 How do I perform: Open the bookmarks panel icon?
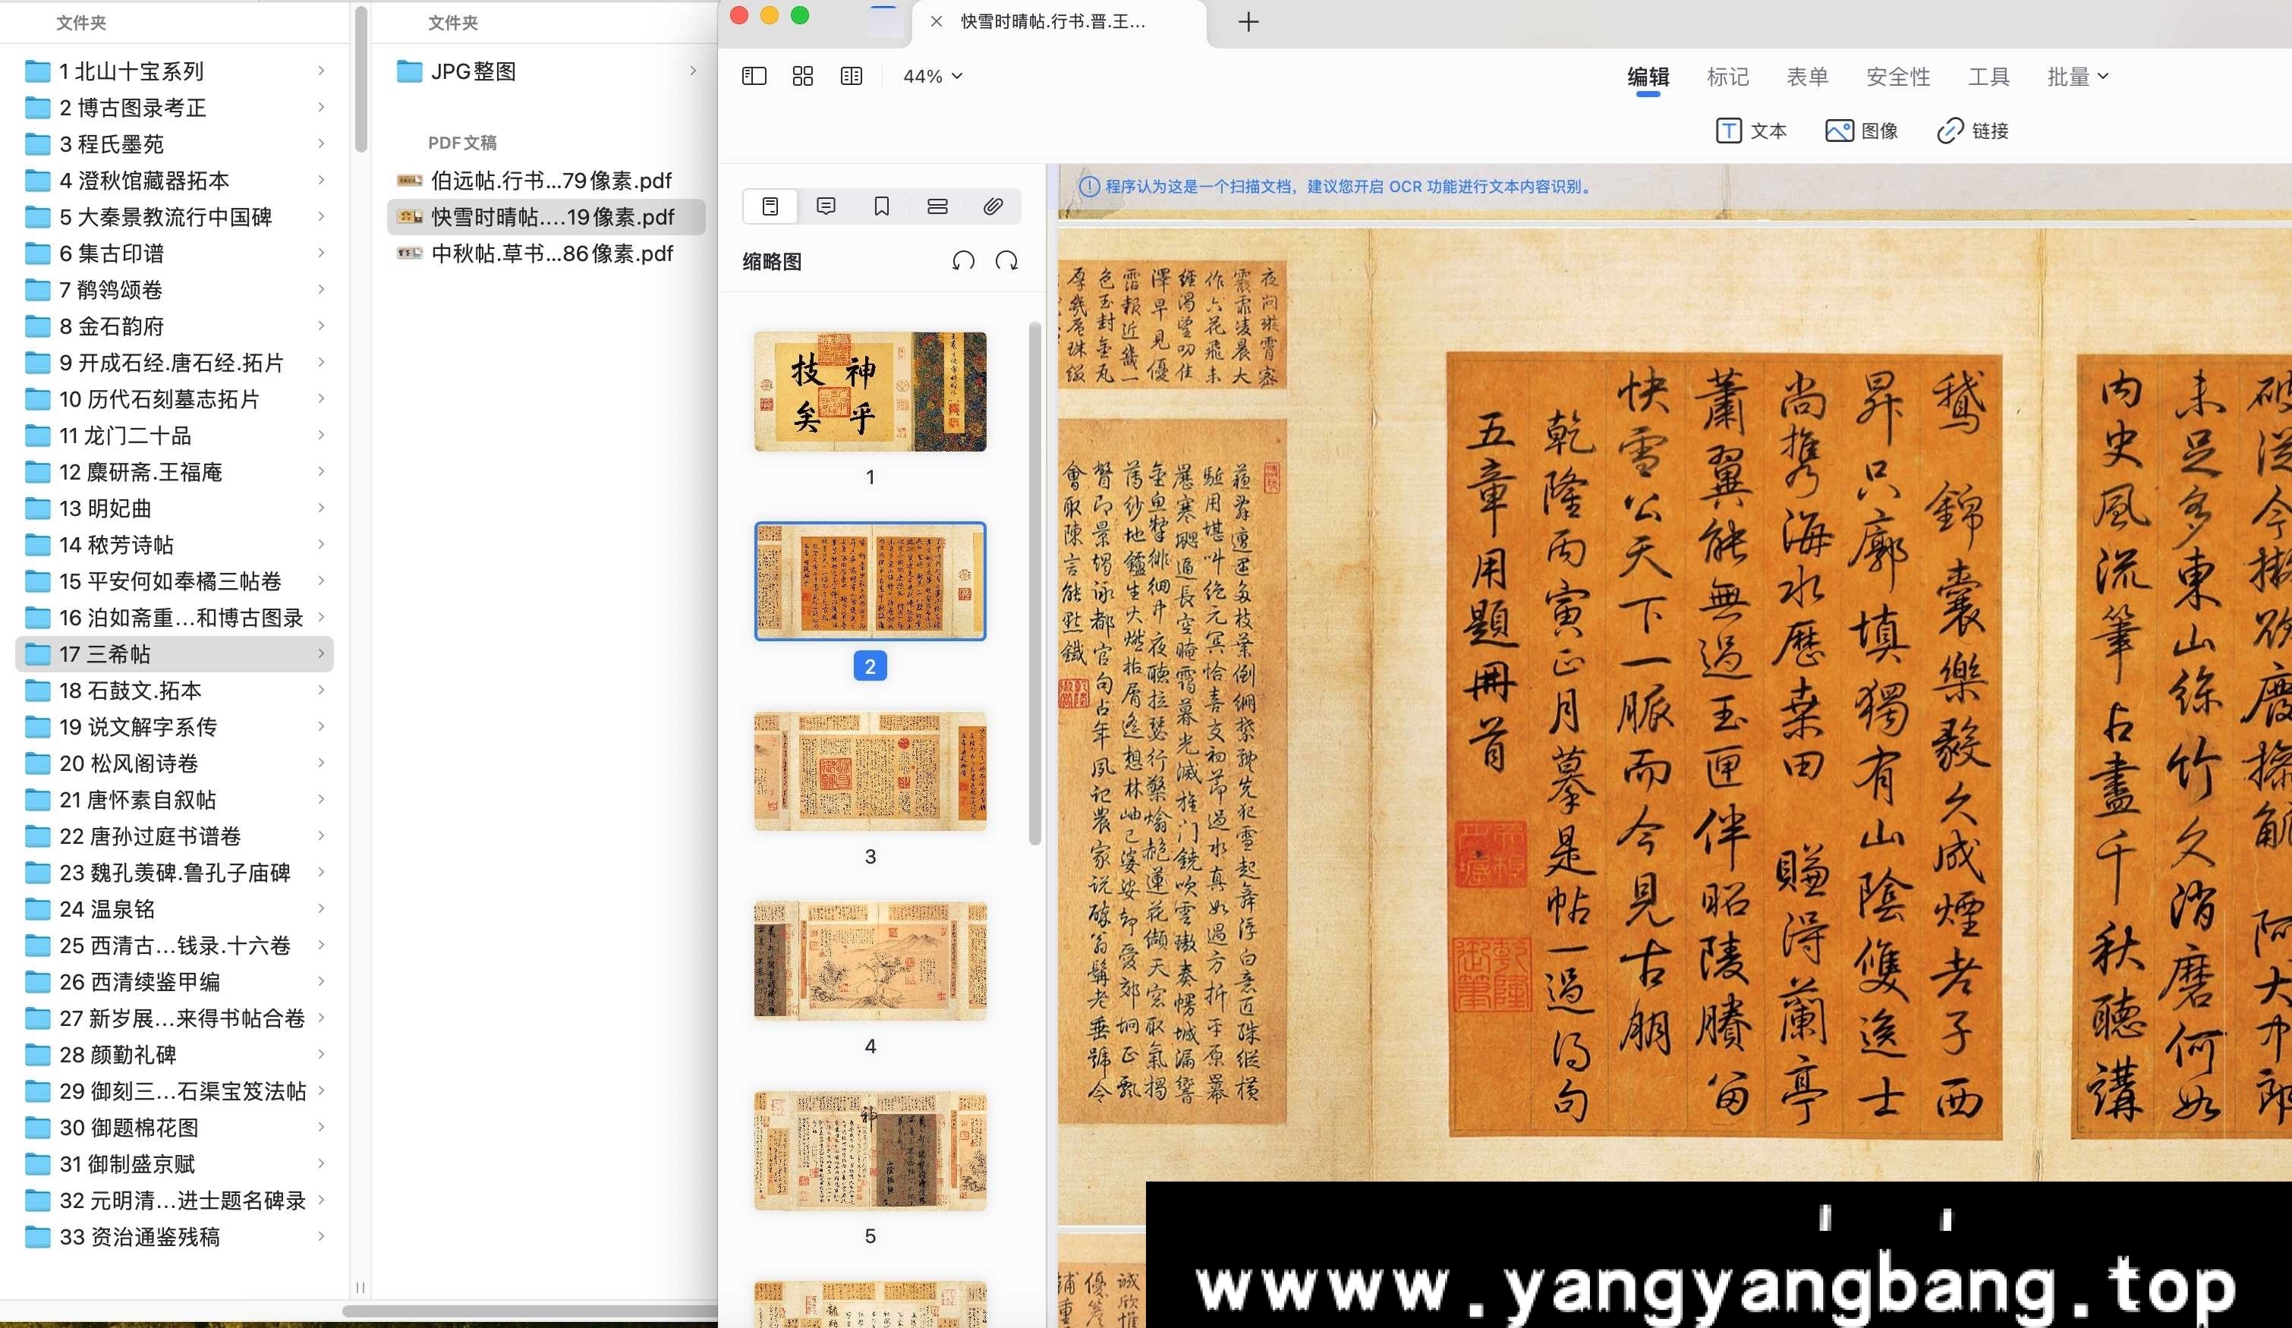[880, 206]
